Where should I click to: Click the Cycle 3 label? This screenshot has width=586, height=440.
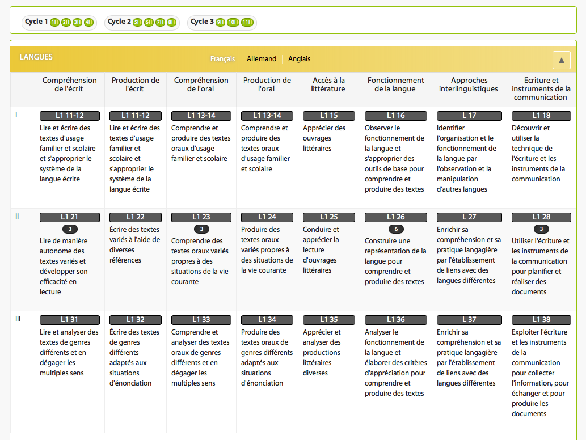202,22
